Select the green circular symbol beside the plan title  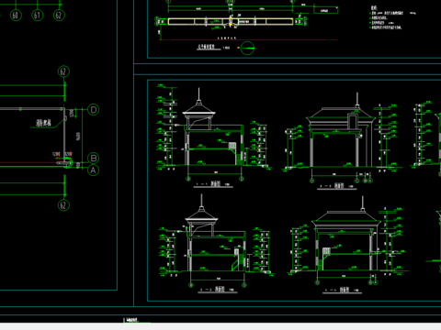pyautogui.click(x=247, y=48)
